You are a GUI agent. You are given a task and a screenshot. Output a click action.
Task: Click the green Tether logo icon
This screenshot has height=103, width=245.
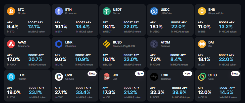(107, 11)
